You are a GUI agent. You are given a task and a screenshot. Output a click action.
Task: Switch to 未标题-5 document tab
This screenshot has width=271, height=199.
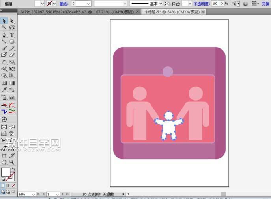[x=172, y=12]
